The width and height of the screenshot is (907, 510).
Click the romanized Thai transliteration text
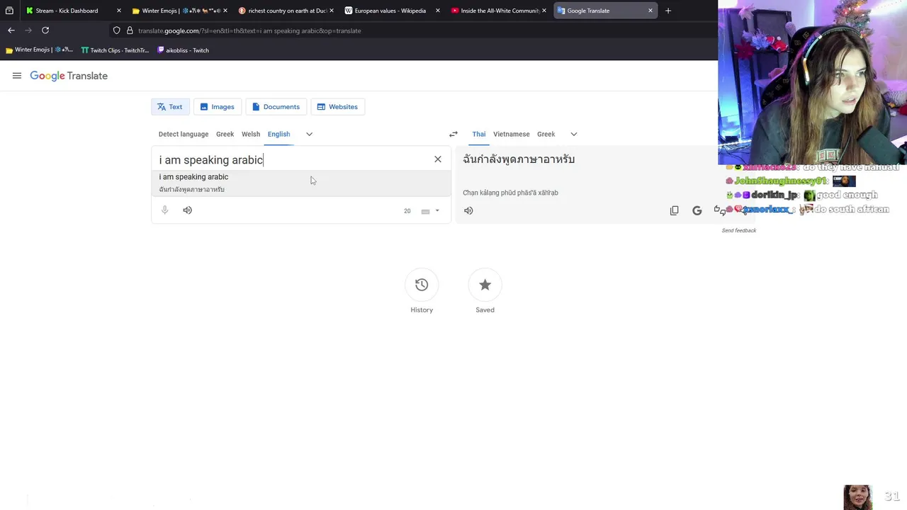[x=510, y=193]
